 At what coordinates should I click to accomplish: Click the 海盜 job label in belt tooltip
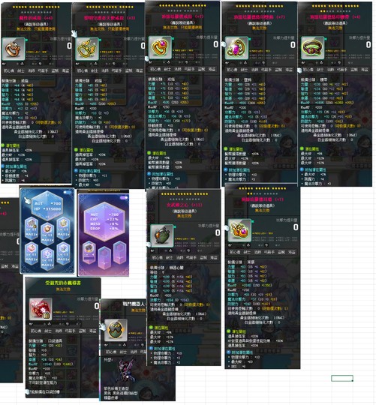pos(365,70)
